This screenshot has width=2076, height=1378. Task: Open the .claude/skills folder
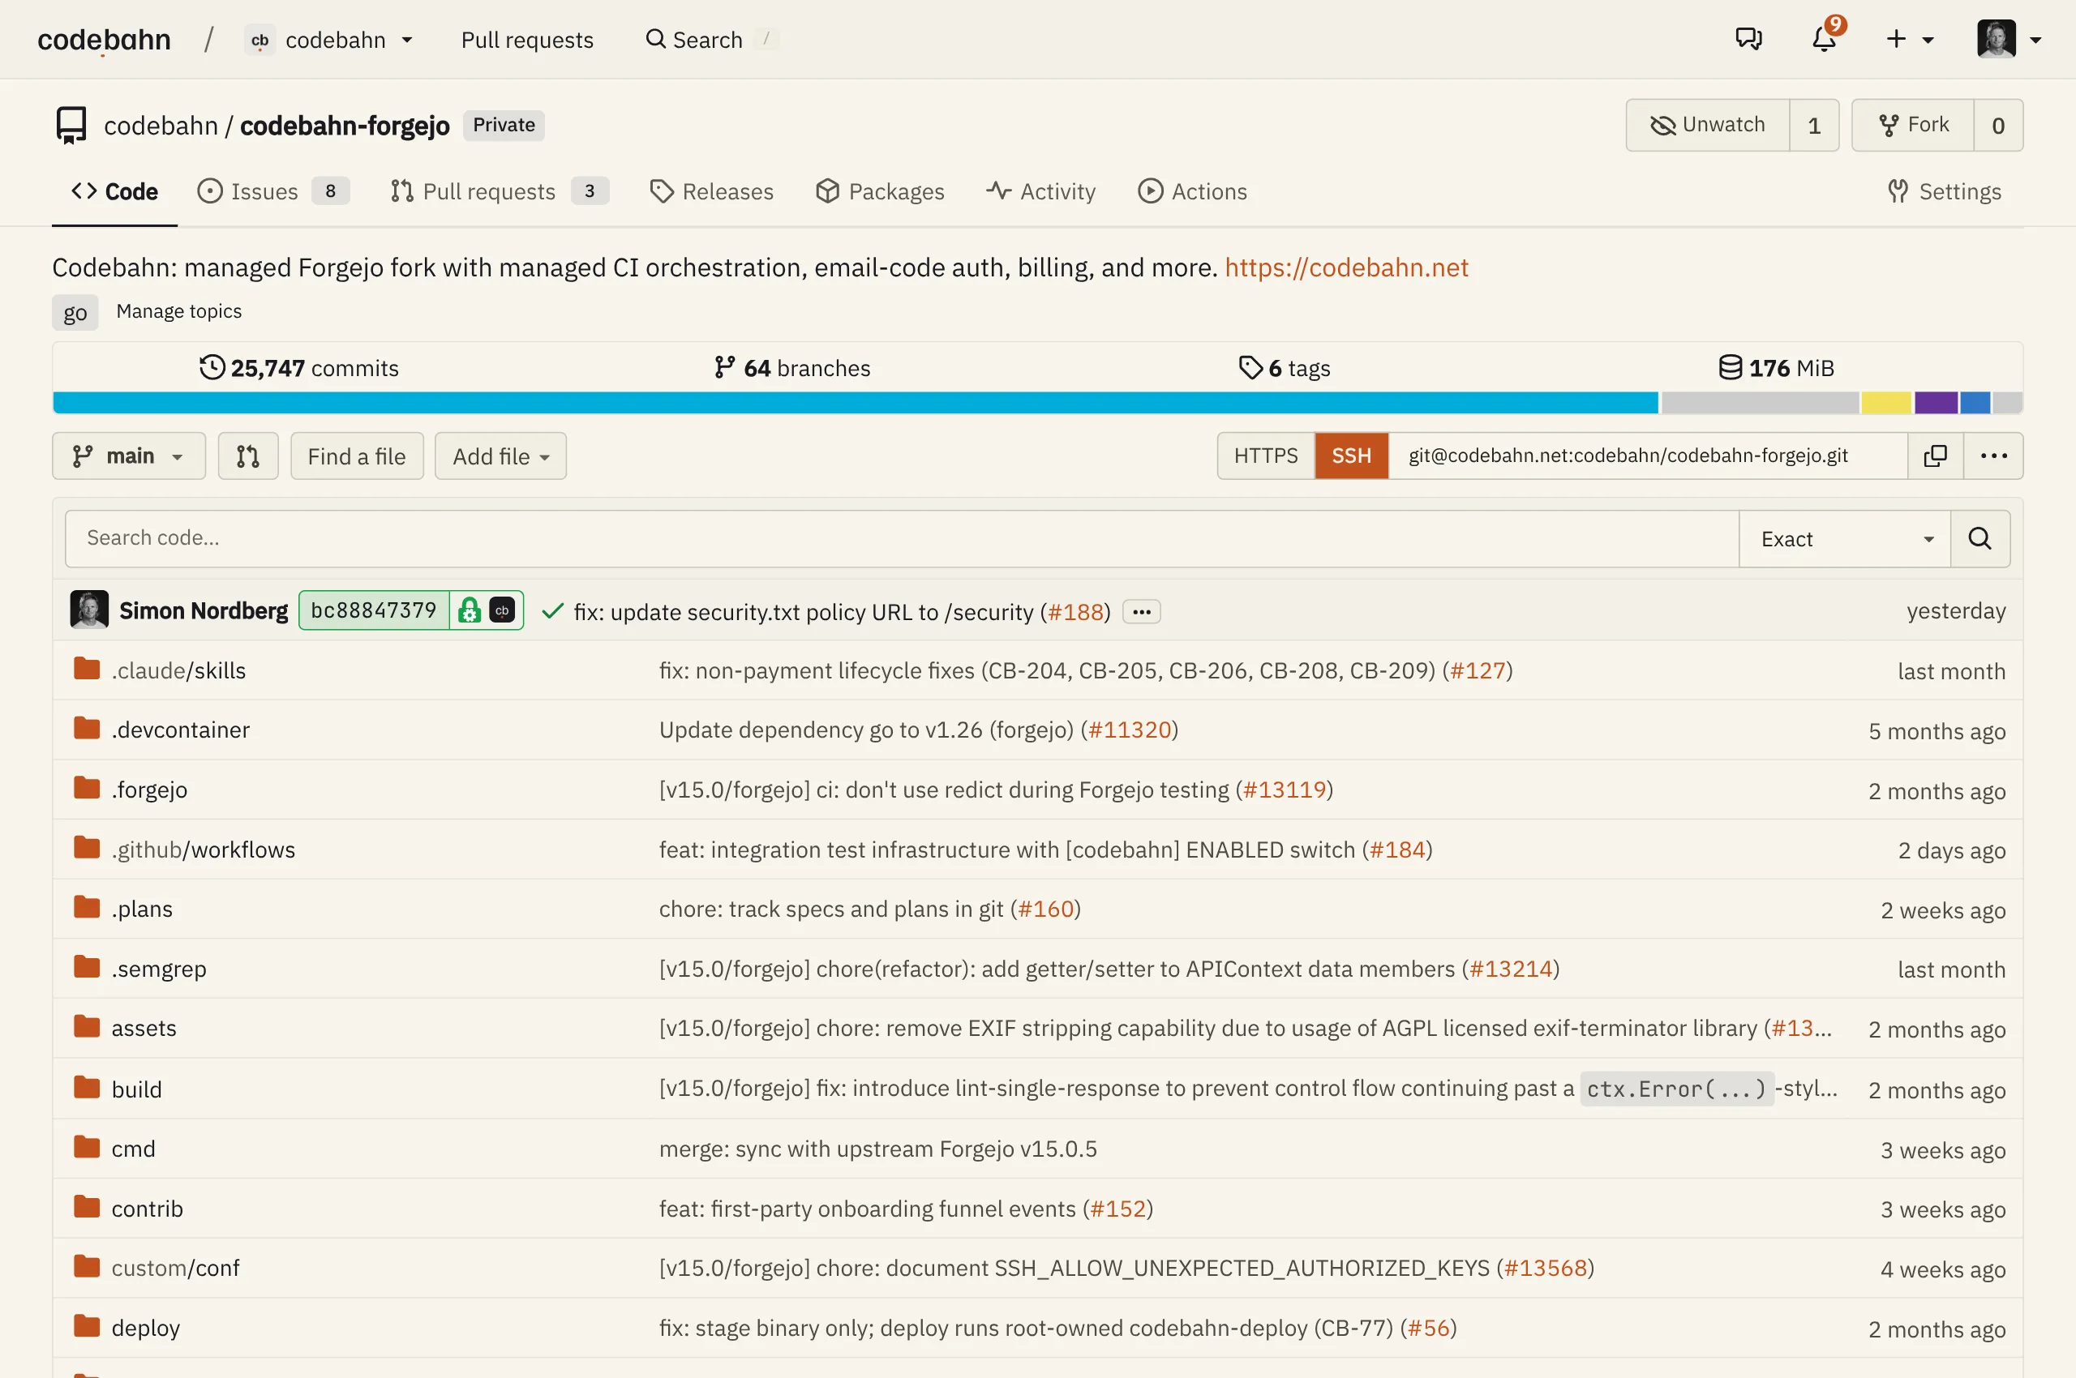[x=178, y=670]
